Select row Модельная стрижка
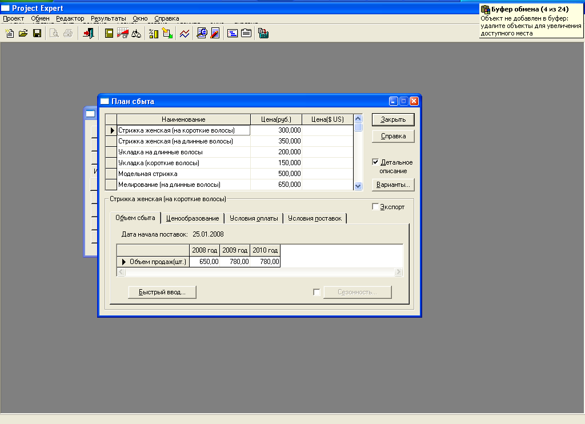 pyautogui.click(x=183, y=174)
